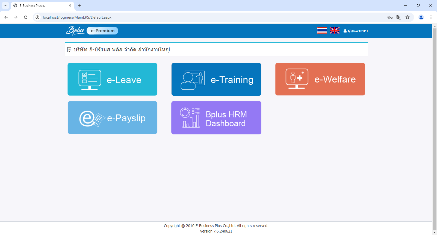Click the e-Premium badge

coord(102,31)
